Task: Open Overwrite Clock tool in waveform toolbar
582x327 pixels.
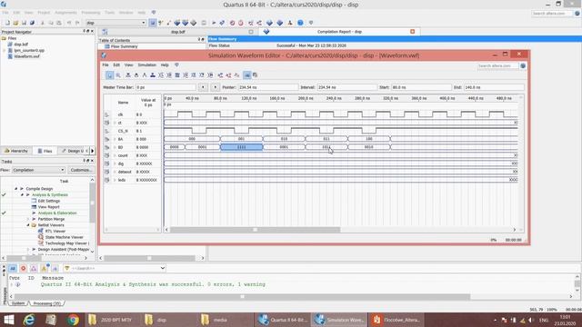Action: (194, 75)
